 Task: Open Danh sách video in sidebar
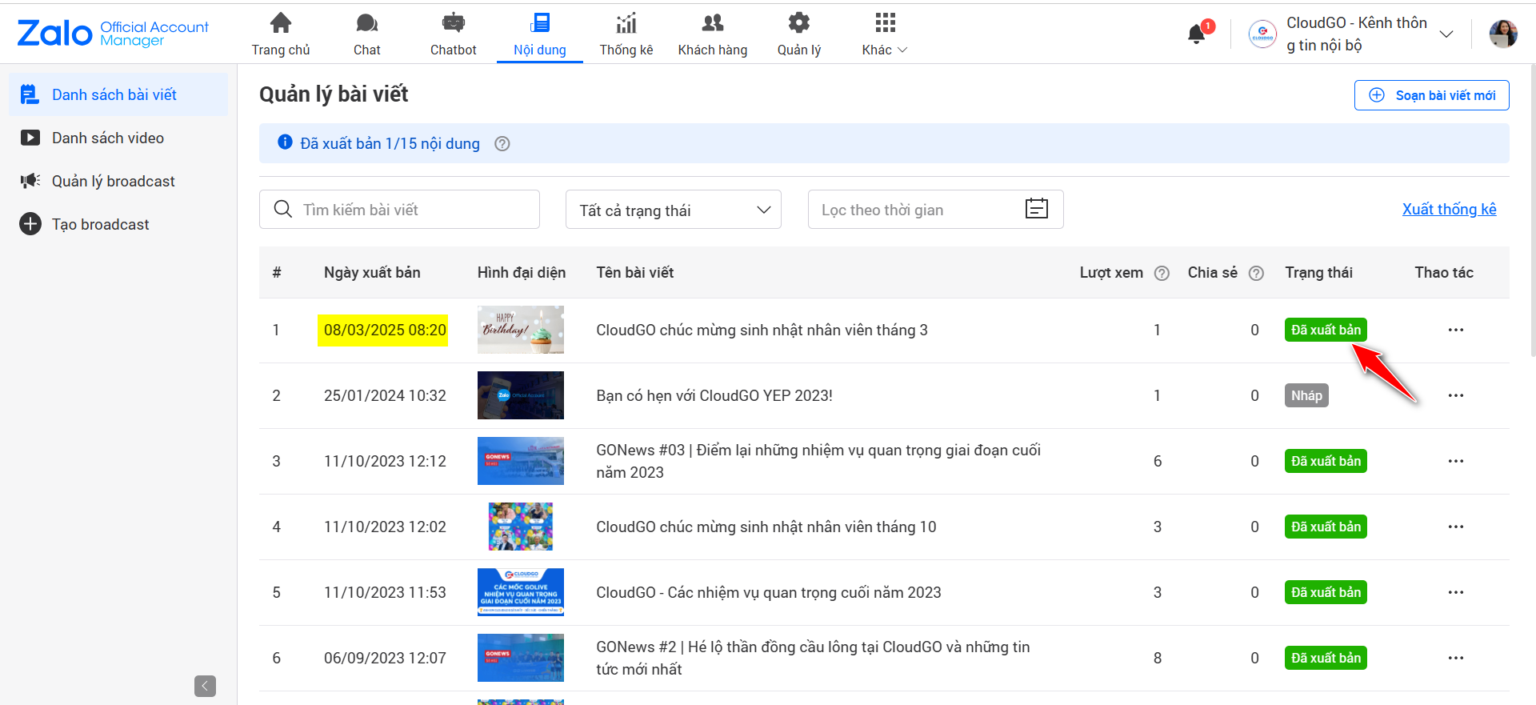[x=118, y=138]
